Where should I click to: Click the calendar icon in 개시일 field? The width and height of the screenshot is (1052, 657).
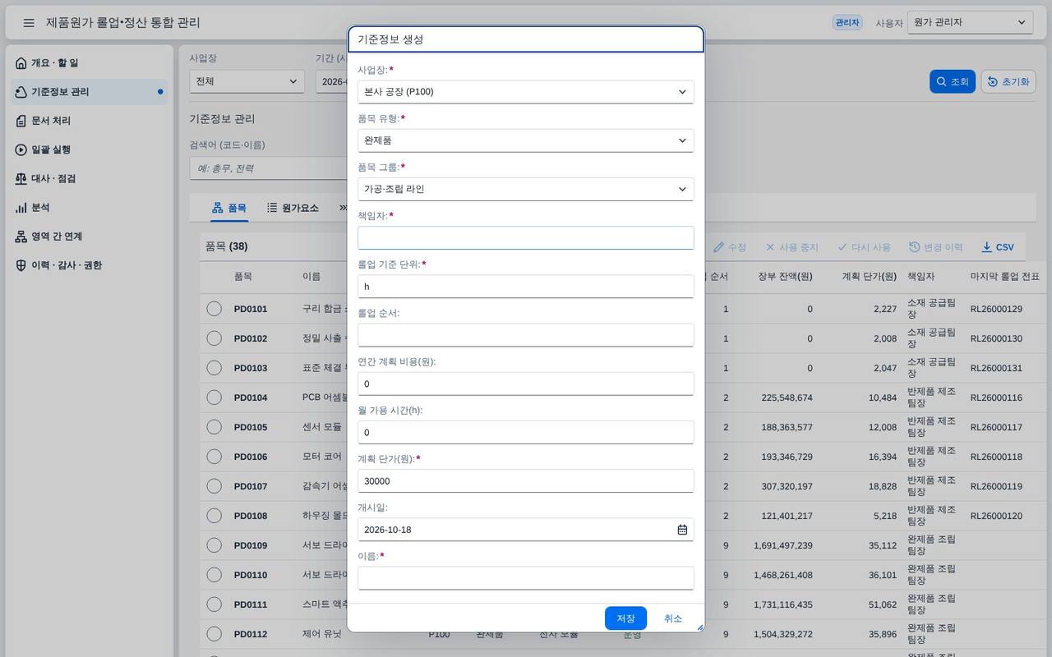pos(682,530)
